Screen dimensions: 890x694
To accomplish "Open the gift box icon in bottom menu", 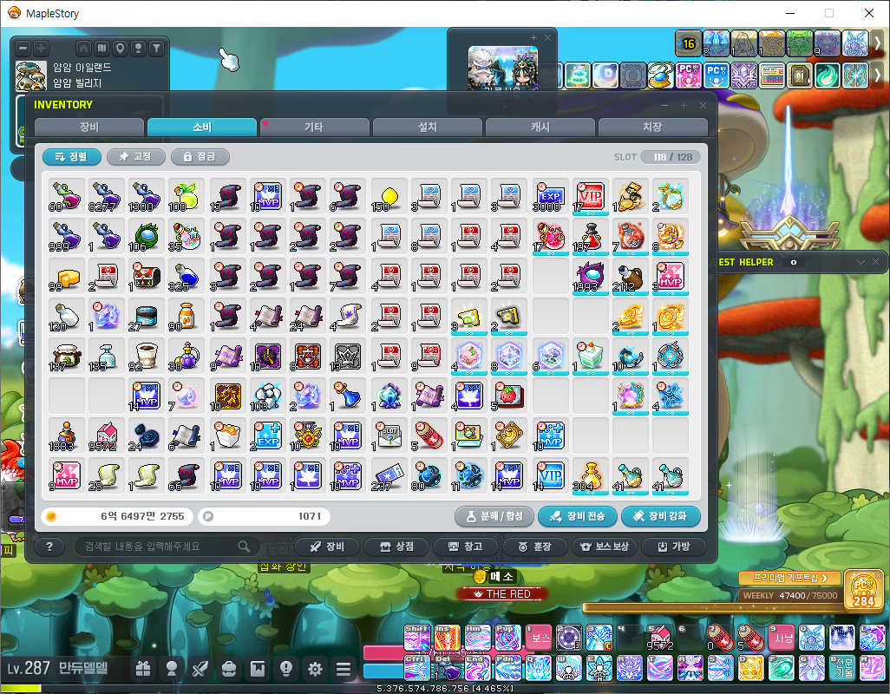I will coord(143,669).
